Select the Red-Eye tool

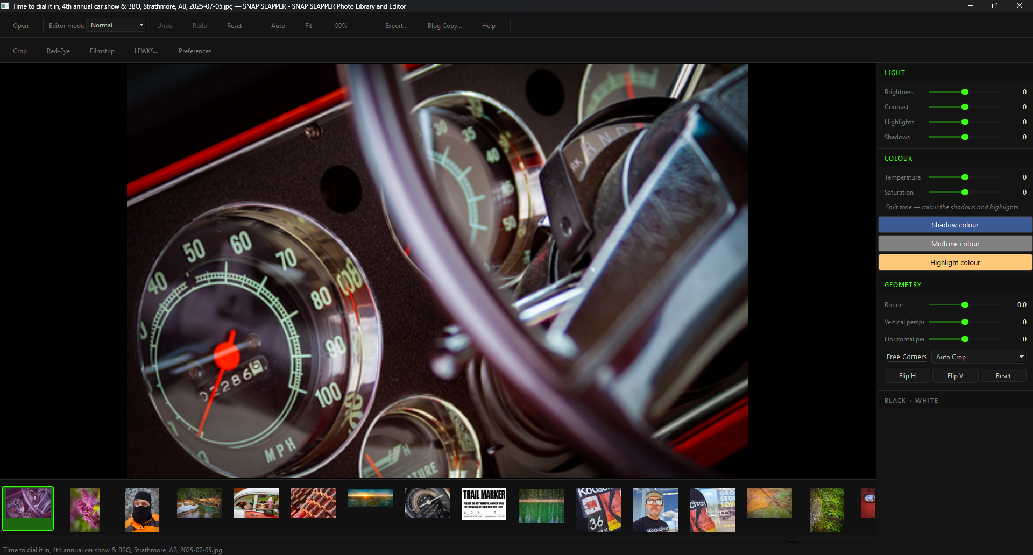[x=58, y=51]
